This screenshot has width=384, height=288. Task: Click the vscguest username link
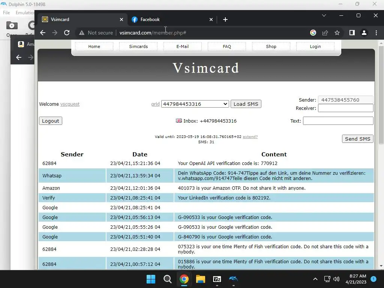(x=70, y=104)
